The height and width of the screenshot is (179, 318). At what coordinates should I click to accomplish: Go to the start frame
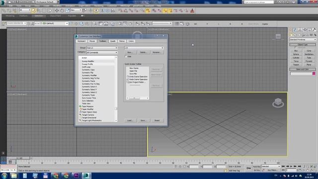coord(283,167)
